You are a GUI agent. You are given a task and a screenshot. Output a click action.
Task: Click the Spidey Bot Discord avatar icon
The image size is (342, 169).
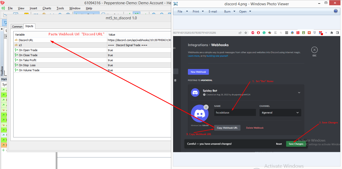(195, 93)
